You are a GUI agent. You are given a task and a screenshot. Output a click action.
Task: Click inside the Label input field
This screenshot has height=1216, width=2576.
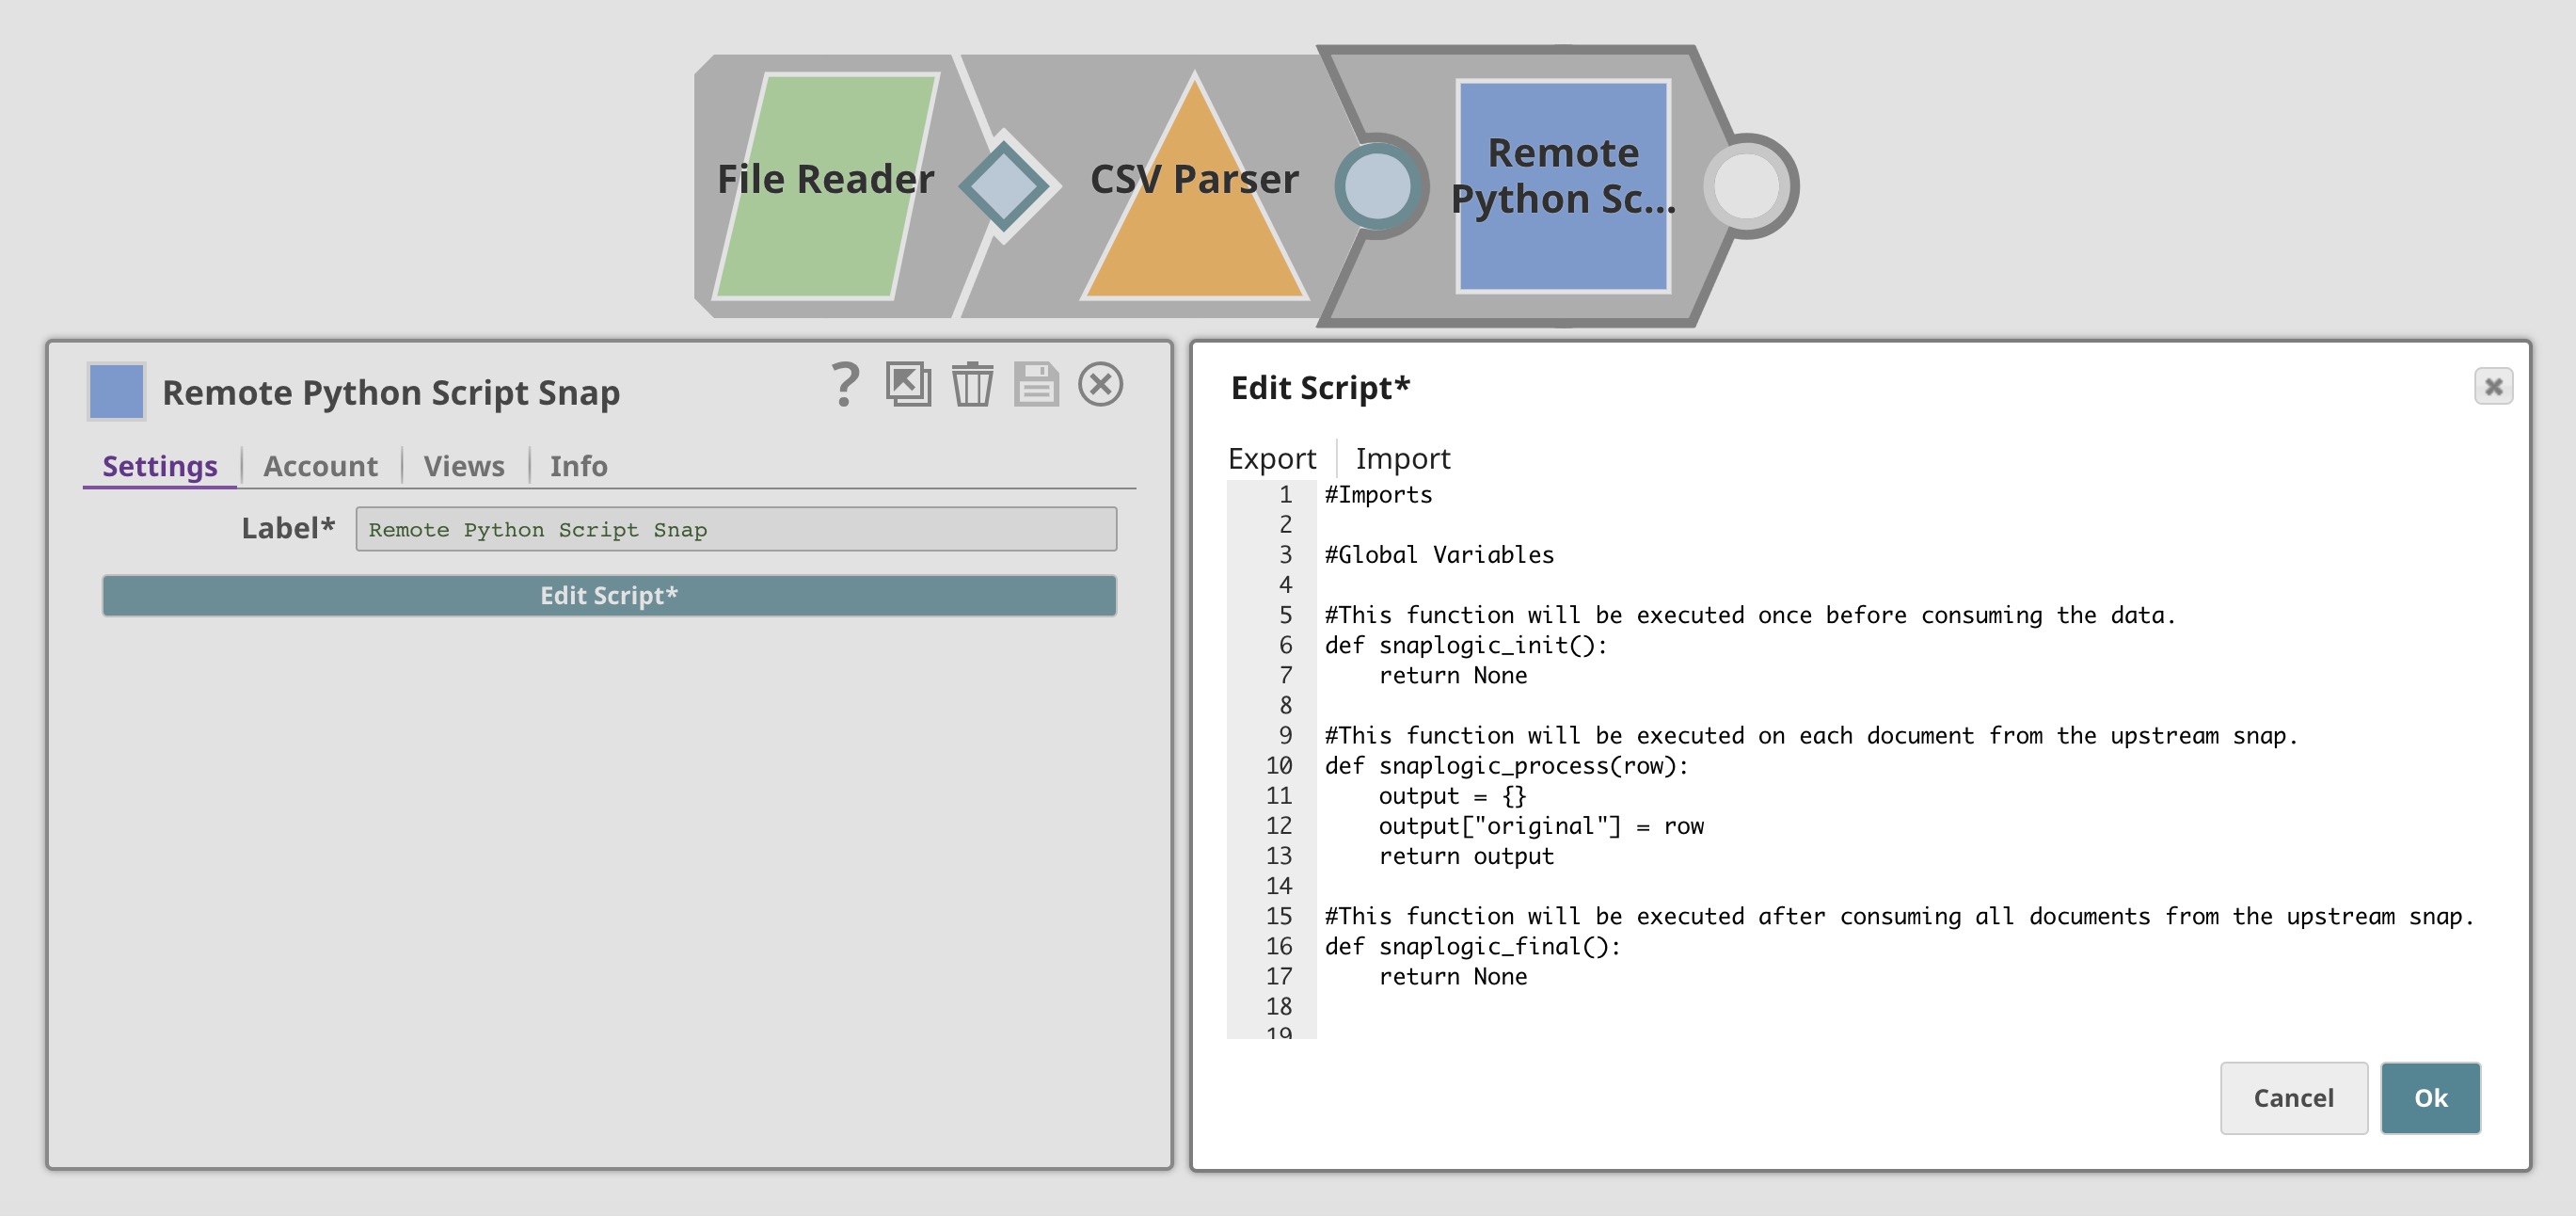tap(735, 529)
